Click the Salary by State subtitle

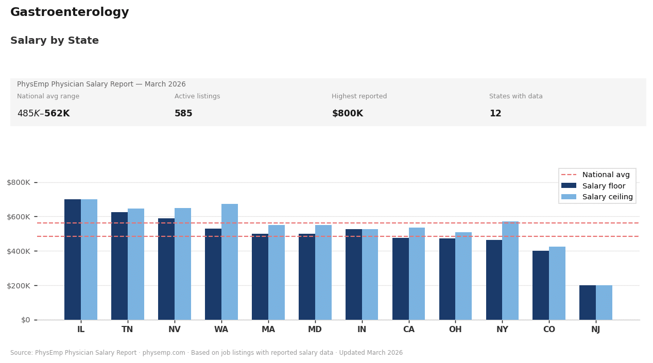(x=55, y=40)
